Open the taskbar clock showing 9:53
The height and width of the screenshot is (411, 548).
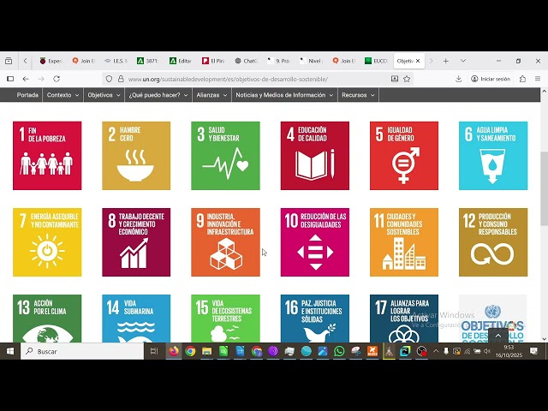point(509,351)
